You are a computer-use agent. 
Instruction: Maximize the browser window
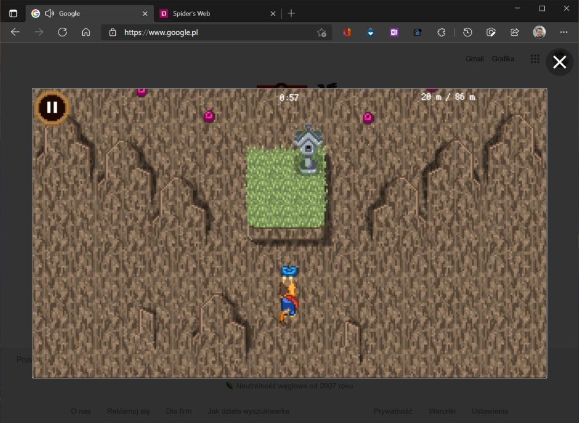(x=542, y=8)
